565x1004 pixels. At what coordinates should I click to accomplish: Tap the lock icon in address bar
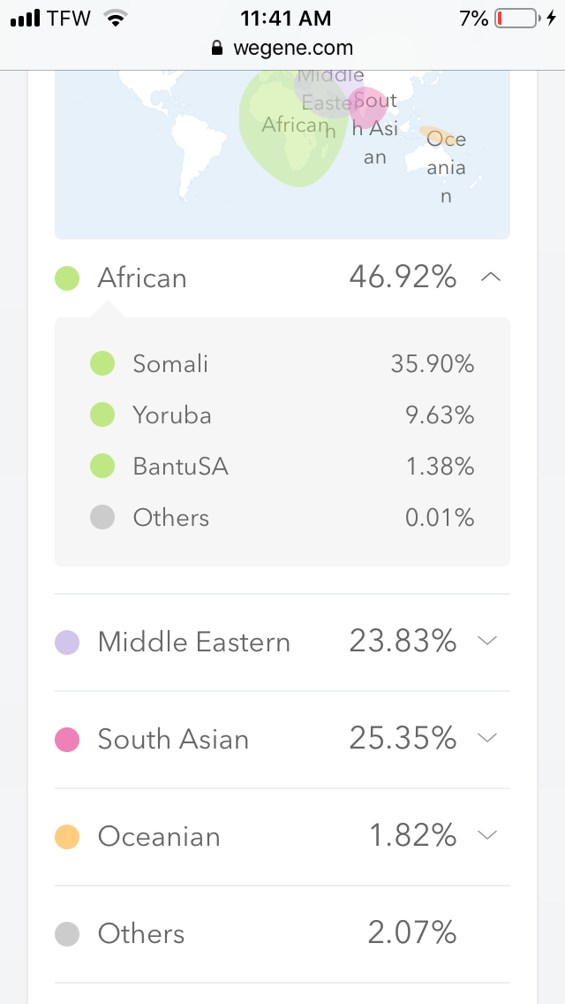click(217, 49)
